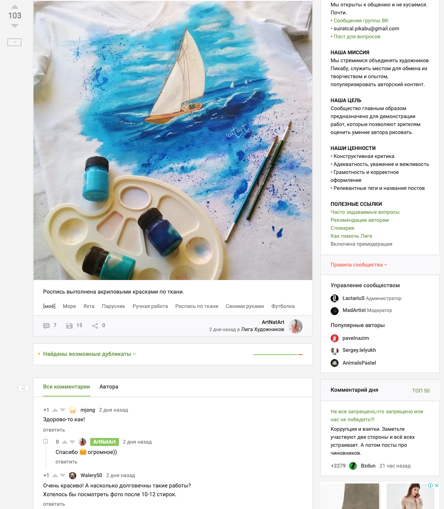Open ArtNatArt's avatar under the post
The image size is (444, 509).
pos(295,326)
